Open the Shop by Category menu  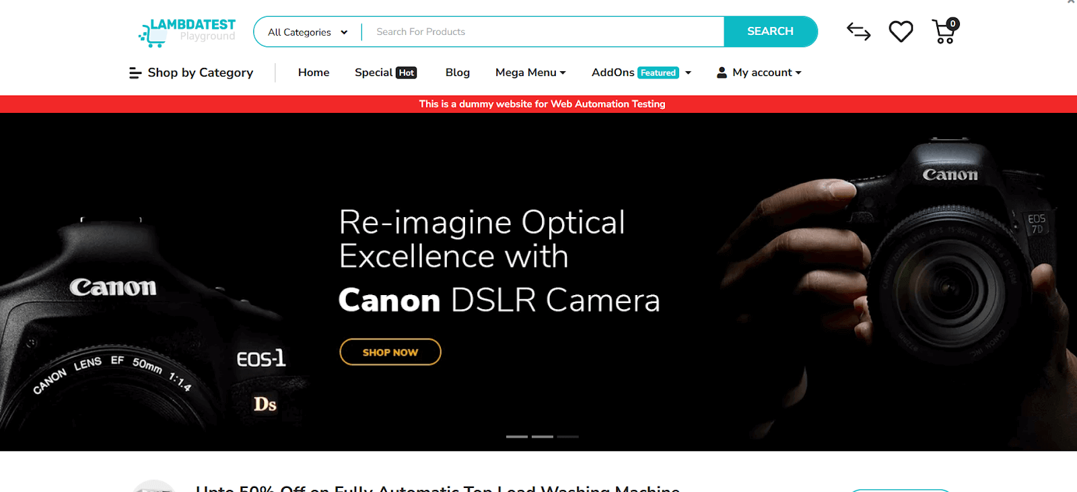191,73
